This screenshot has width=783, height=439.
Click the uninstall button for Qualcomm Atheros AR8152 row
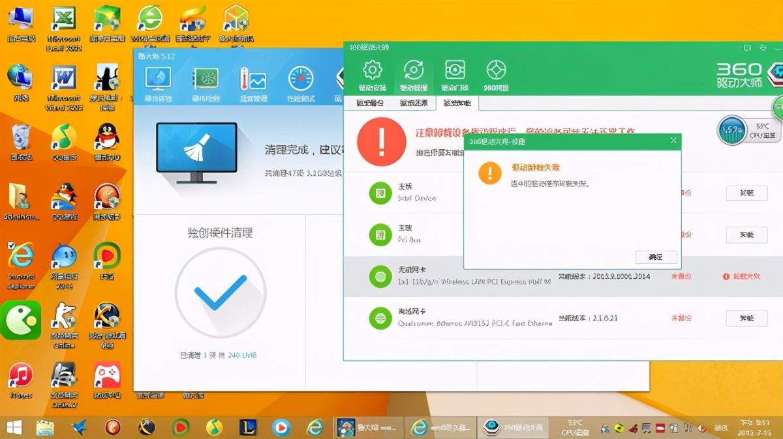tap(746, 318)
